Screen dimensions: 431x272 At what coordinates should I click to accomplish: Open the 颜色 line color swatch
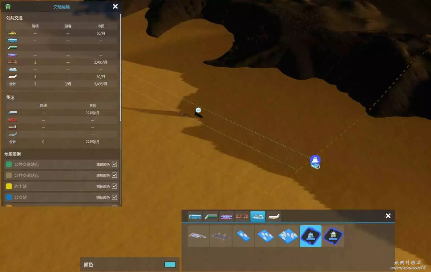170,264
